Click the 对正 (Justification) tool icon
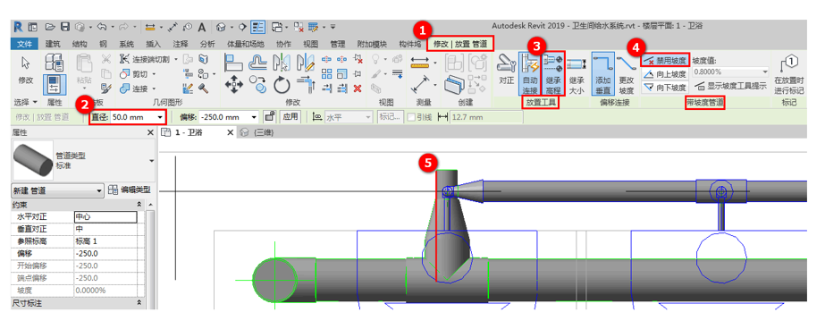Image resolution: width=825 pixels, height=329 pixels. tap(506, 70)
